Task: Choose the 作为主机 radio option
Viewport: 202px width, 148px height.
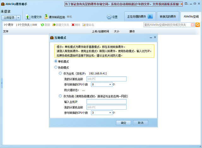Action: pyautogui.click(x=61, y=73)
